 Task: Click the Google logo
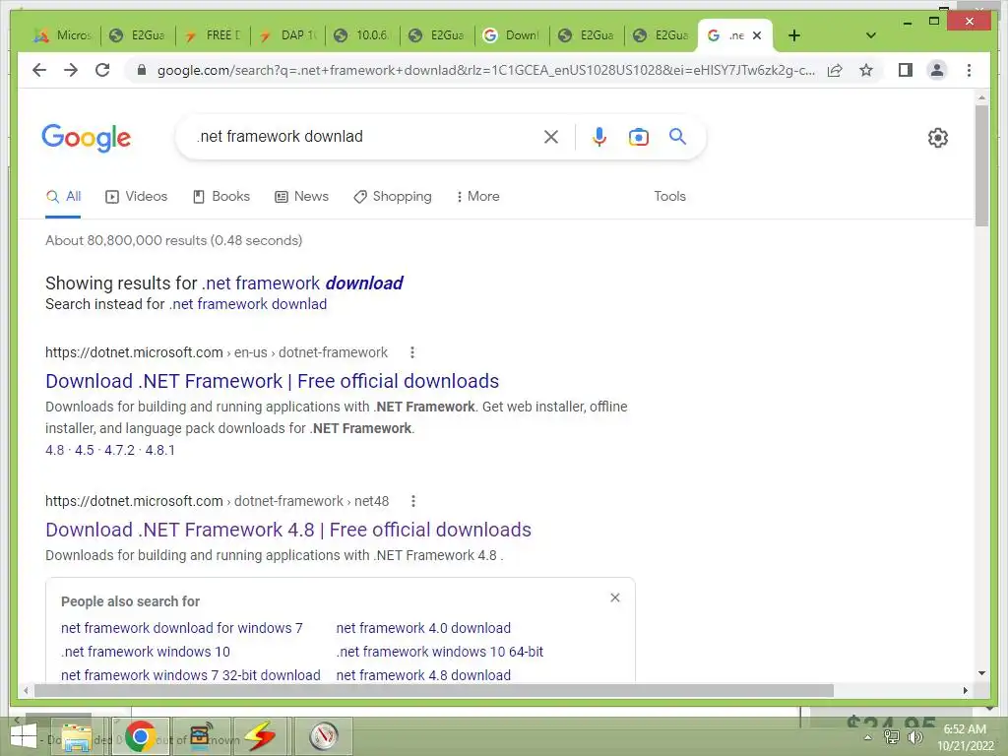pos(87,138)
